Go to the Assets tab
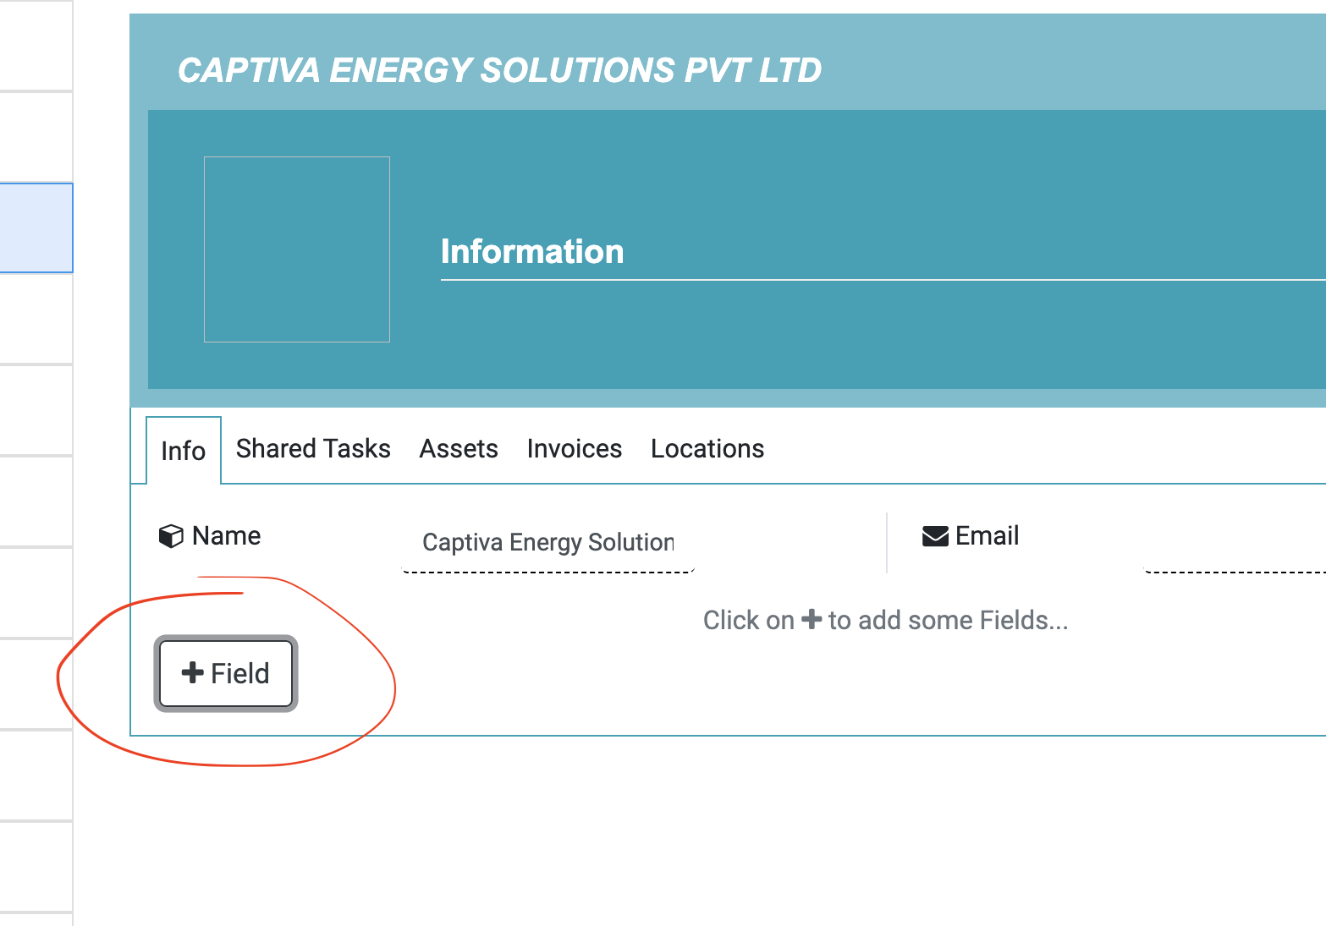Image resolution: width=1326 pixels, height=926 pixels. [x=459, y=449]
